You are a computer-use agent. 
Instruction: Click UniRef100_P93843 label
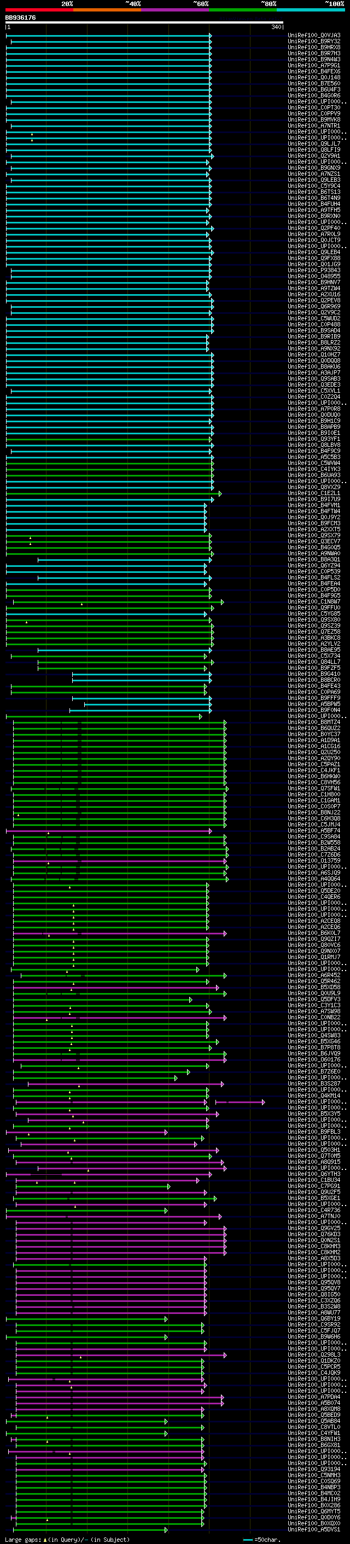pyautogui.click(x=314, y=271)
